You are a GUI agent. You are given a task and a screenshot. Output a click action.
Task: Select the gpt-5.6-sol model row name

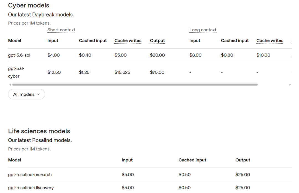(19, 55)
